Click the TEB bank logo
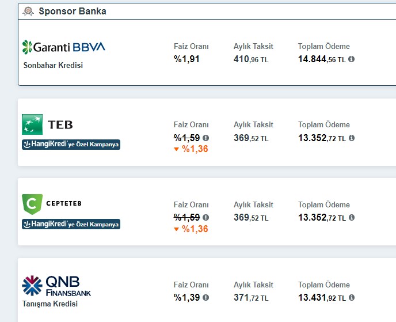 tap(47, 124)
